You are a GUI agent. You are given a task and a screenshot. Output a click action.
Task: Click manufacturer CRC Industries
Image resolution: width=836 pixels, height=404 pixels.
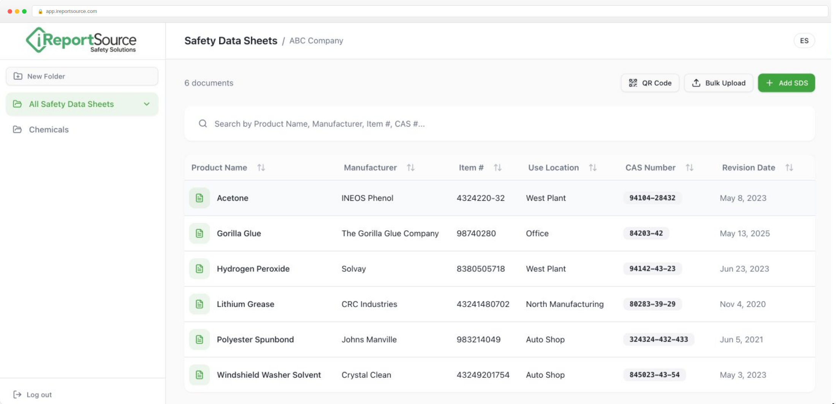coord(369,304)
